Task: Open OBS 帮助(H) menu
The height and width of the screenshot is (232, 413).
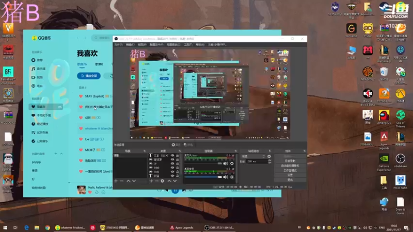Action: pos(200,45)
